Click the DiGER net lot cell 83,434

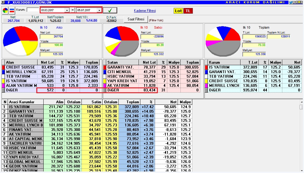(x=148, y=90)
